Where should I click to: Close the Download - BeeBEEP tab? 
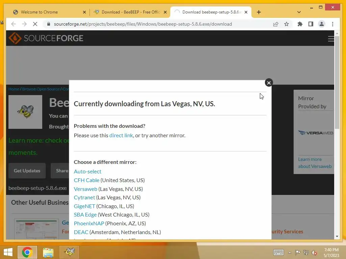(165, 12)
